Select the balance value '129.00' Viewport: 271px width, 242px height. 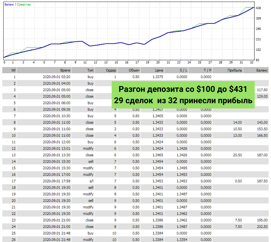click(262, 97)
